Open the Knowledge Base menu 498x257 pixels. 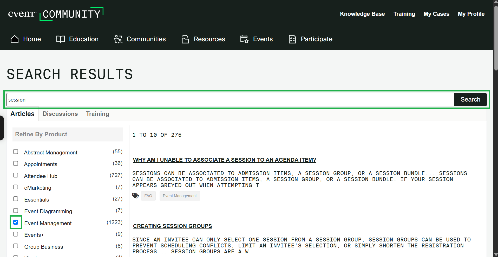coord(362,14)
